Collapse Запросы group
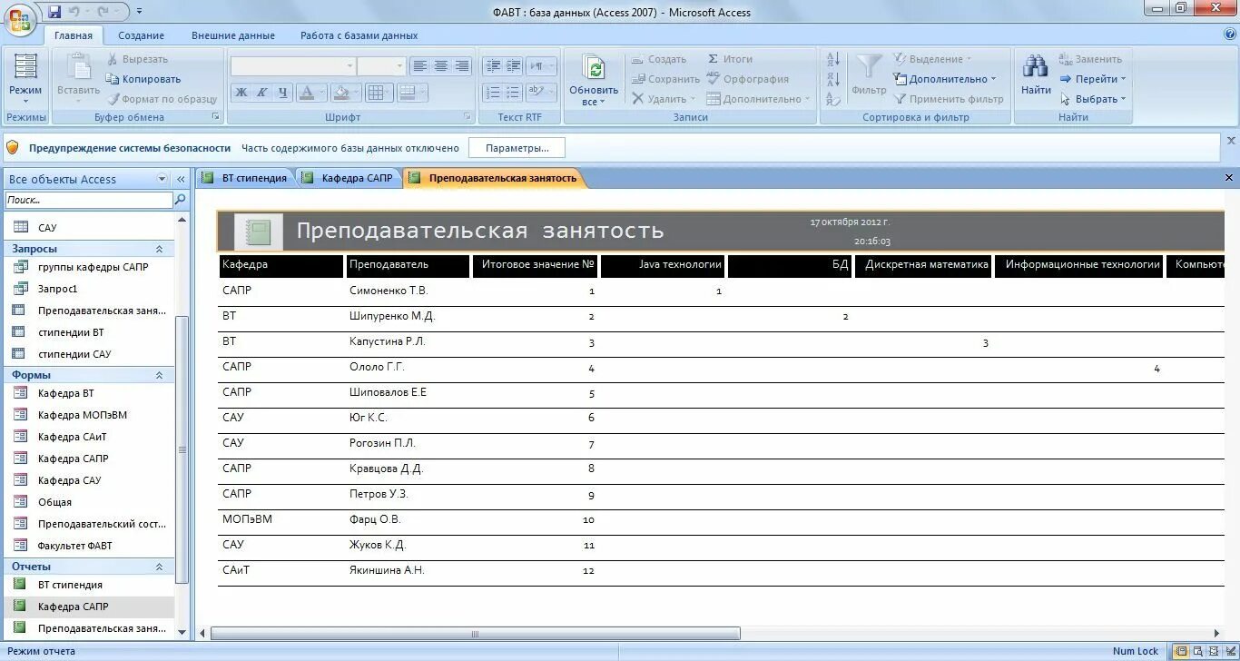The width and height of the screenshot is (1240, 661). tap(159, 249)
